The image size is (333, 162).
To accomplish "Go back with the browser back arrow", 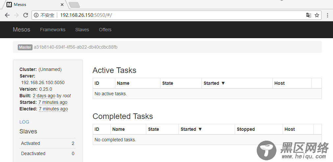I will point(7,15).
